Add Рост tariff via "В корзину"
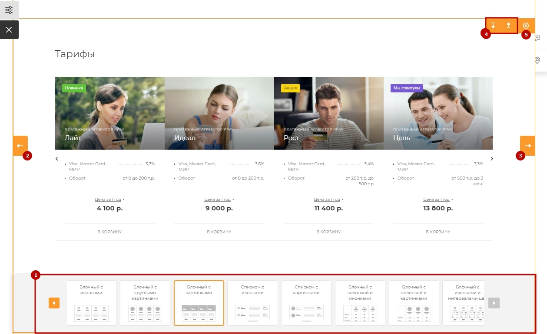 click(x=328, y=232)
